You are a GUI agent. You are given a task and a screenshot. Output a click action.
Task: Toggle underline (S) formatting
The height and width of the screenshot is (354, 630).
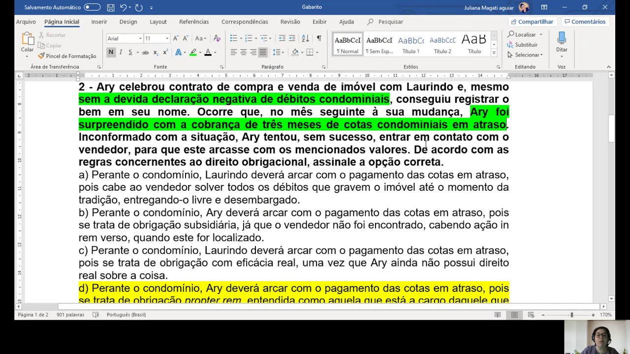point(130,52)
